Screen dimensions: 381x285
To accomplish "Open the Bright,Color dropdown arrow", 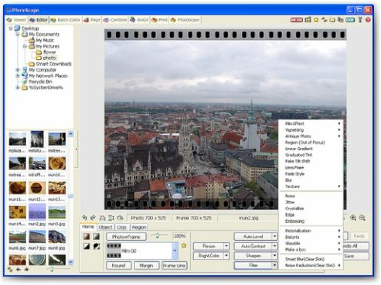I will 226,256.
